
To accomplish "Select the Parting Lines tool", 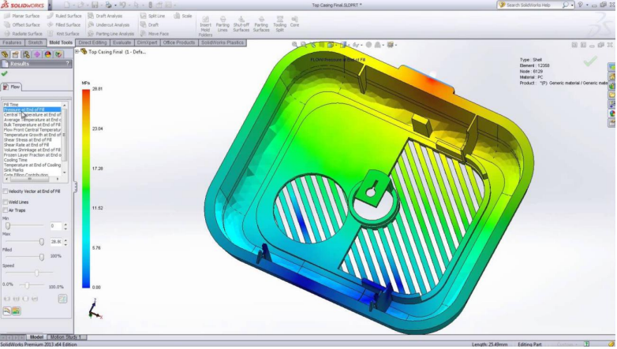I will pos(222,24).
